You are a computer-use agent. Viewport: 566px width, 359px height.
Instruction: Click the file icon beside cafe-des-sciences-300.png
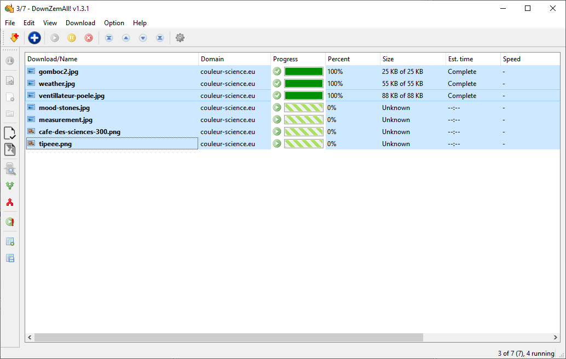(31, 131)
